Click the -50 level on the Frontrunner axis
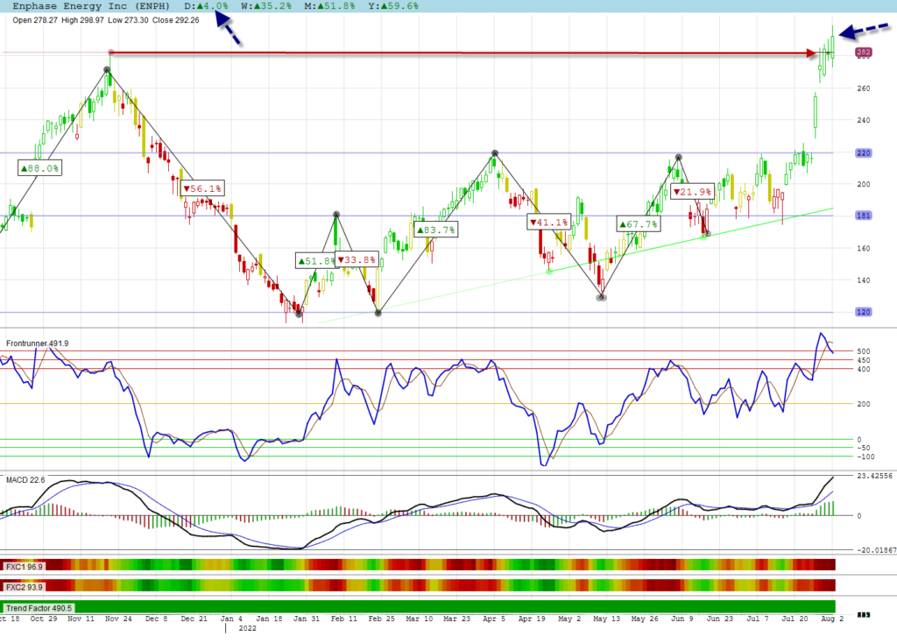Image resolution: width=897 pixels, height=644 pixels. 863,449
